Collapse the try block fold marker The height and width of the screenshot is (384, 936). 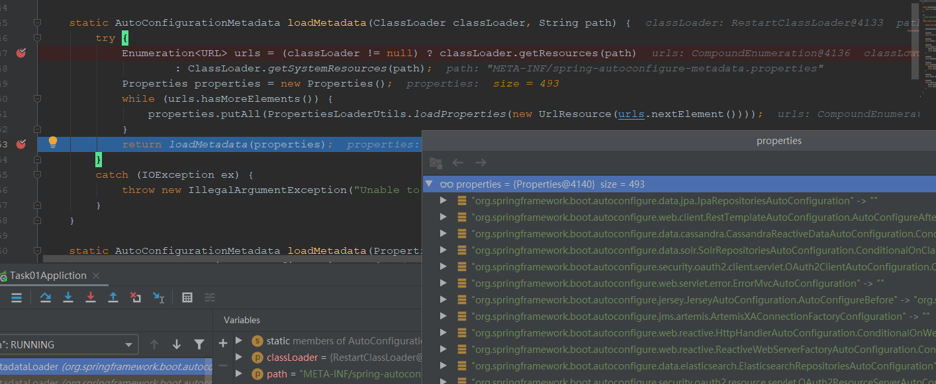coord(38,38)
